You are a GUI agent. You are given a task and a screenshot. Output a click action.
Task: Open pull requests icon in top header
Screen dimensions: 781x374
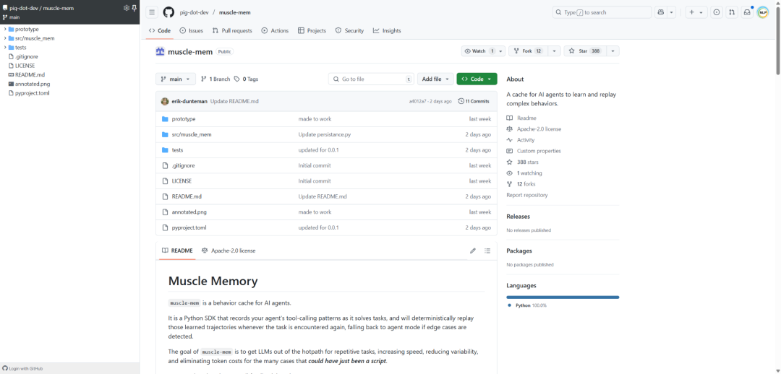tap(731, 12)
